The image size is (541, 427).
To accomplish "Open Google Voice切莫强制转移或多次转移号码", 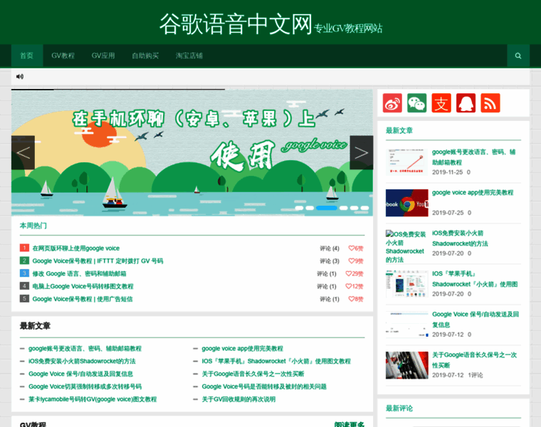I will [x=85, y=386].
